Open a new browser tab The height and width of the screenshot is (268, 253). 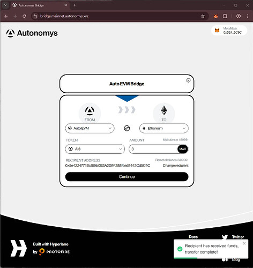click(x=75, y=5)
